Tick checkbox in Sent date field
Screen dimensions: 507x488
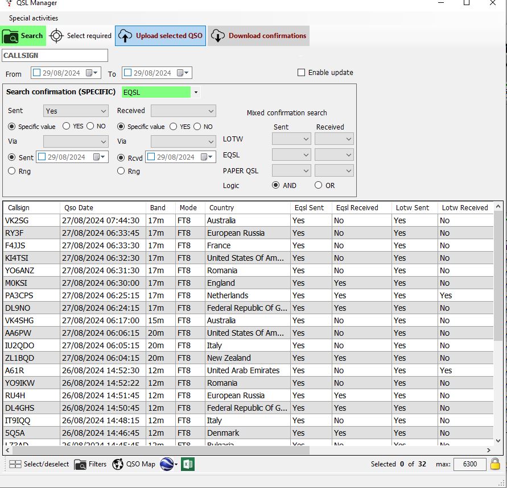(42, 157)
